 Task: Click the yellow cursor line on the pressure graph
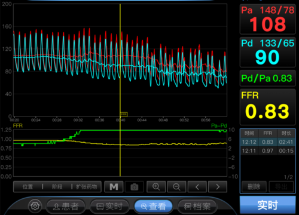click(120, 60)
